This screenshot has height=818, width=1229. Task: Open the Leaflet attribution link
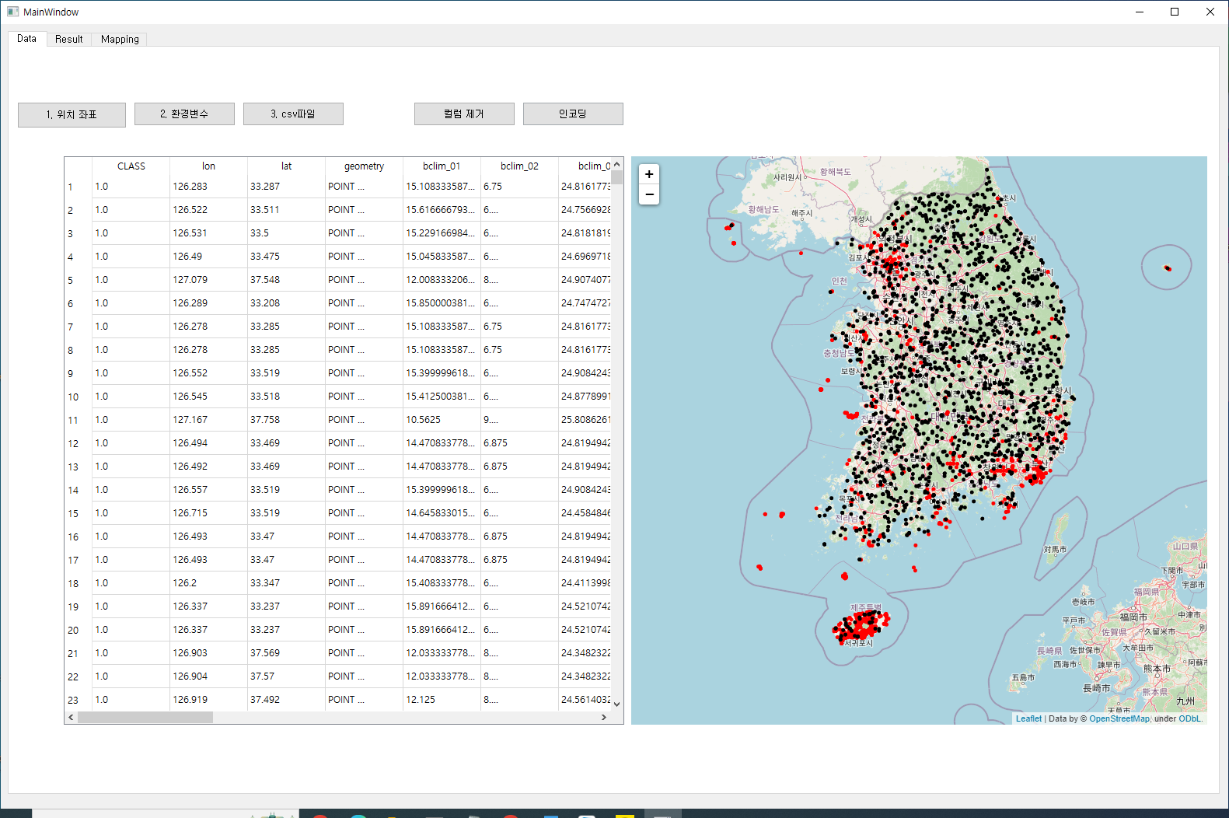[x=1028, y=718]
